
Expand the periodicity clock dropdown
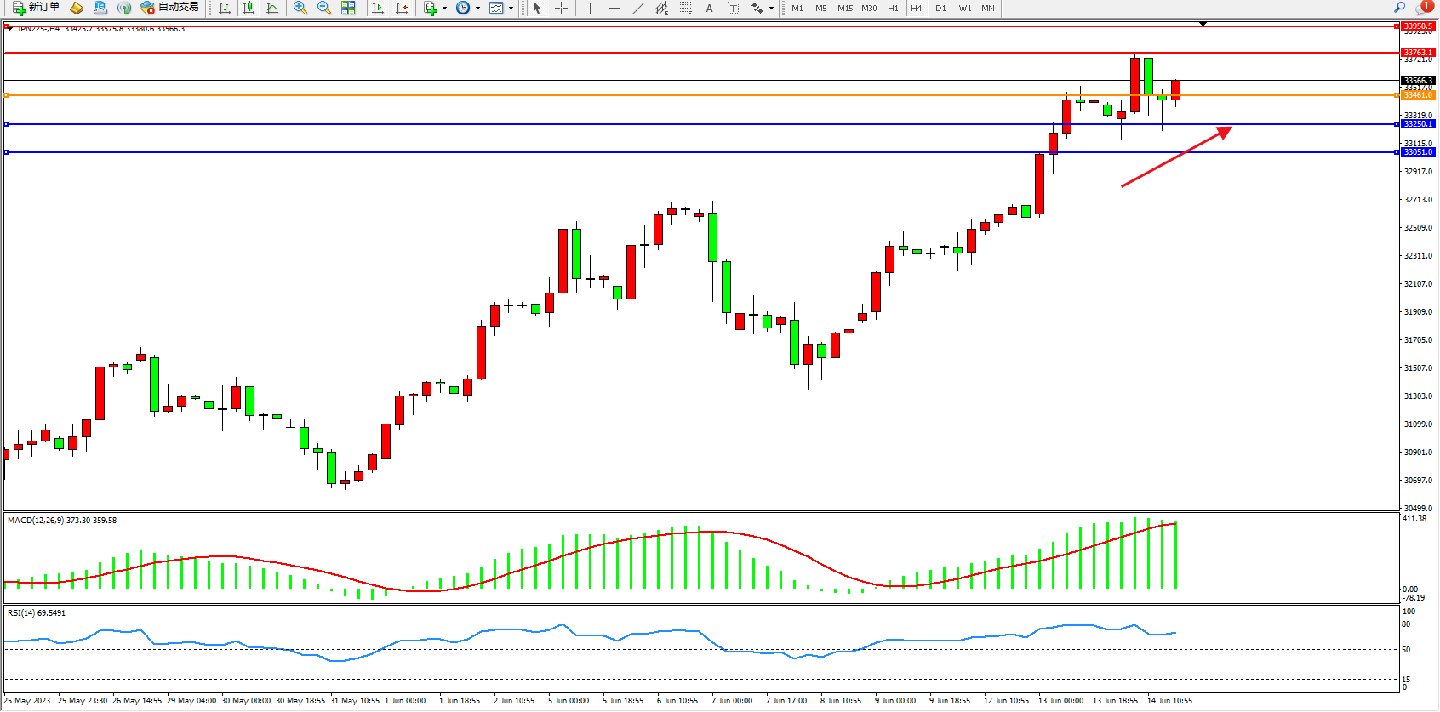(477, 8)
